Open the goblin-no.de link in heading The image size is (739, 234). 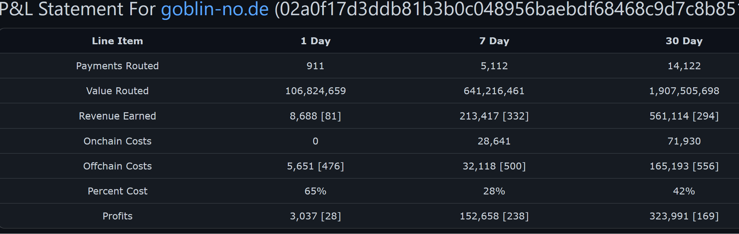(x=215, y=9)
